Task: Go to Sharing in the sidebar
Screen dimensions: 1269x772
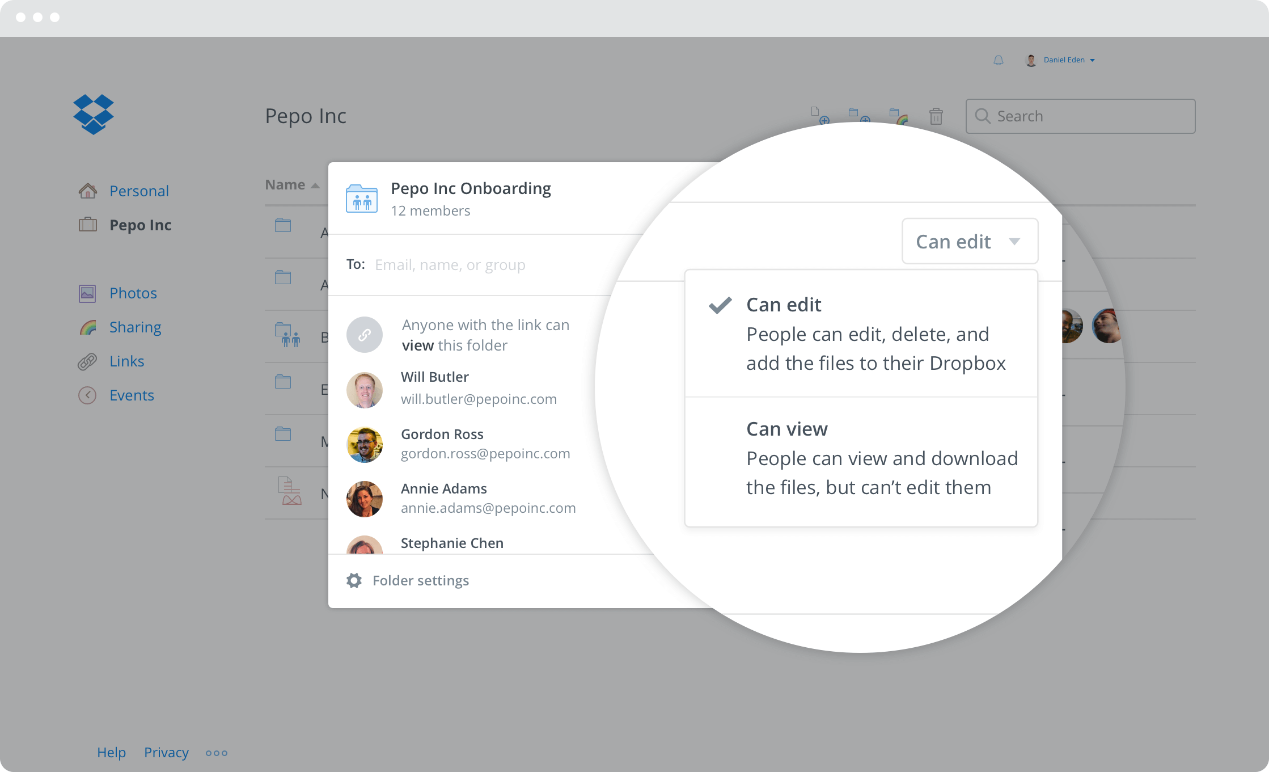Action: (135, 327)
